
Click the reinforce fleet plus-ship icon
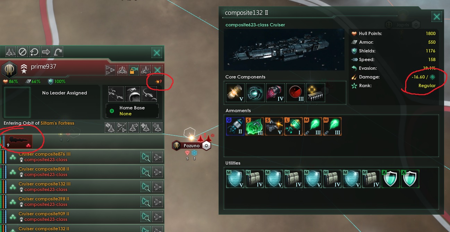tap(157, 127)
